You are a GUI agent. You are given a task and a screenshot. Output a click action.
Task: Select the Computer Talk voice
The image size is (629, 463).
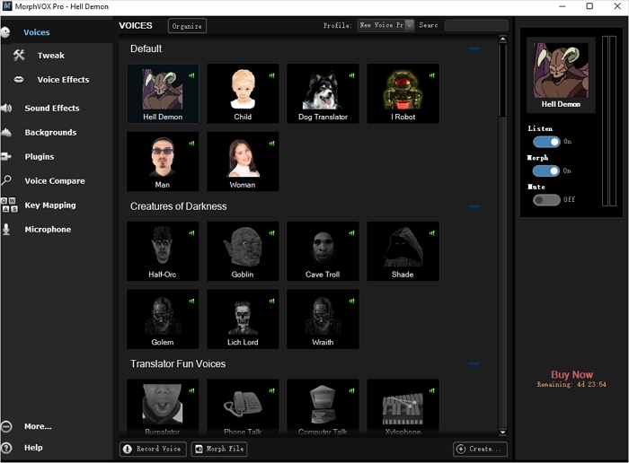[x=323, y=407]
